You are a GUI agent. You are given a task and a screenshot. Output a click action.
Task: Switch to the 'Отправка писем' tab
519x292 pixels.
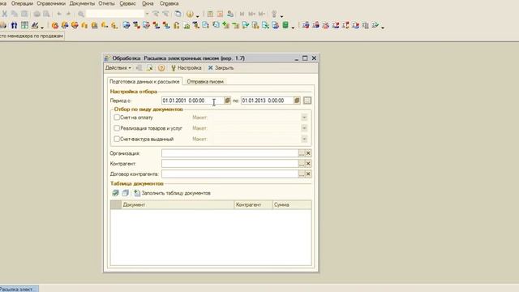pyautogui.click(x=205, y=81)
